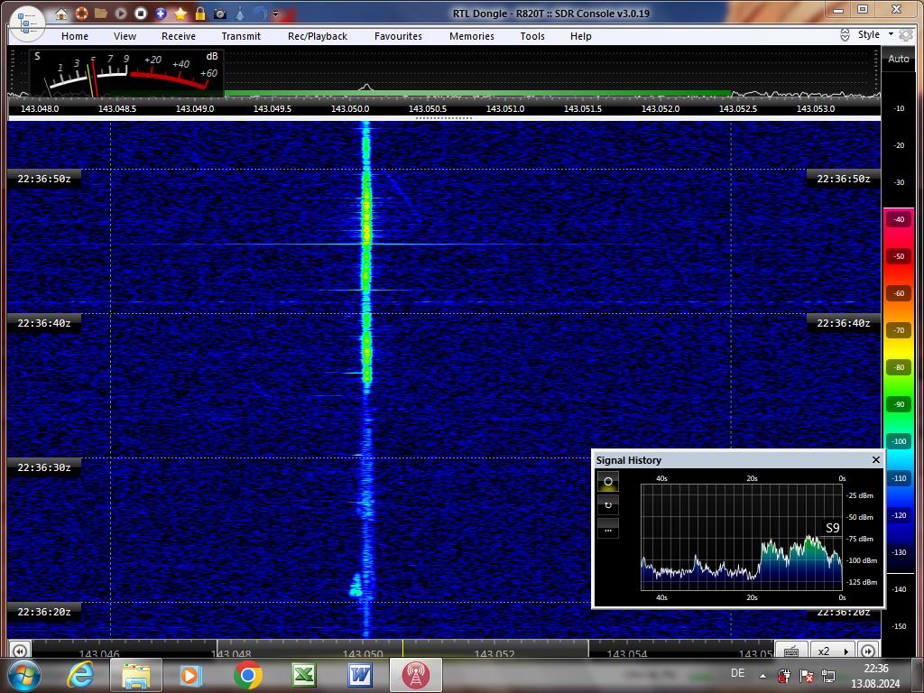Click the taskbar clock 22:36

point(876,669)
